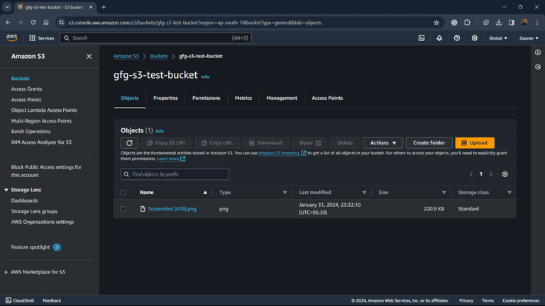The image size is (545, 306).
Task: Launch CloudShell from top navigation icon
Action: point(422,38)
